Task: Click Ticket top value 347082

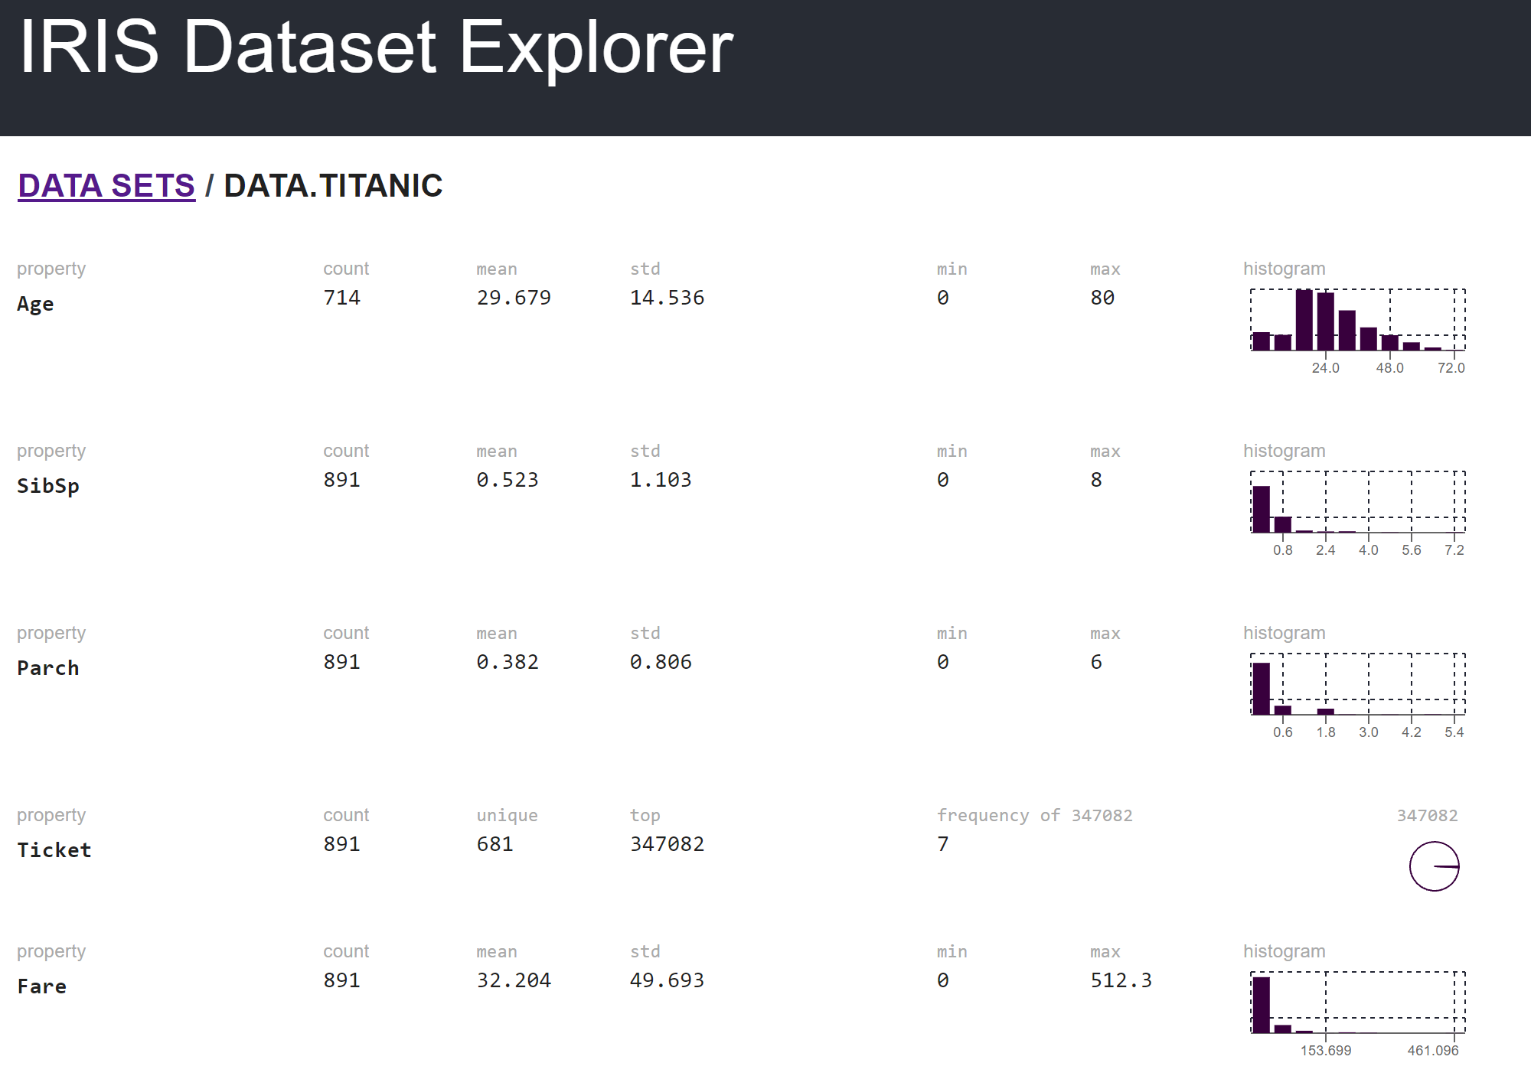Action: 667,844
